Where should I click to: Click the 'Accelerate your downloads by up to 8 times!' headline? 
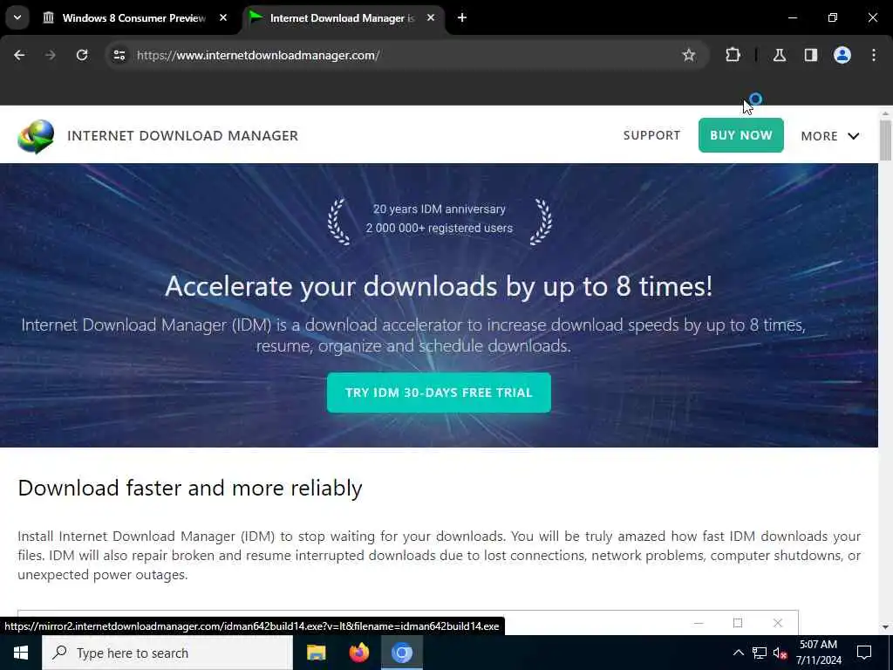pos(439,286)
